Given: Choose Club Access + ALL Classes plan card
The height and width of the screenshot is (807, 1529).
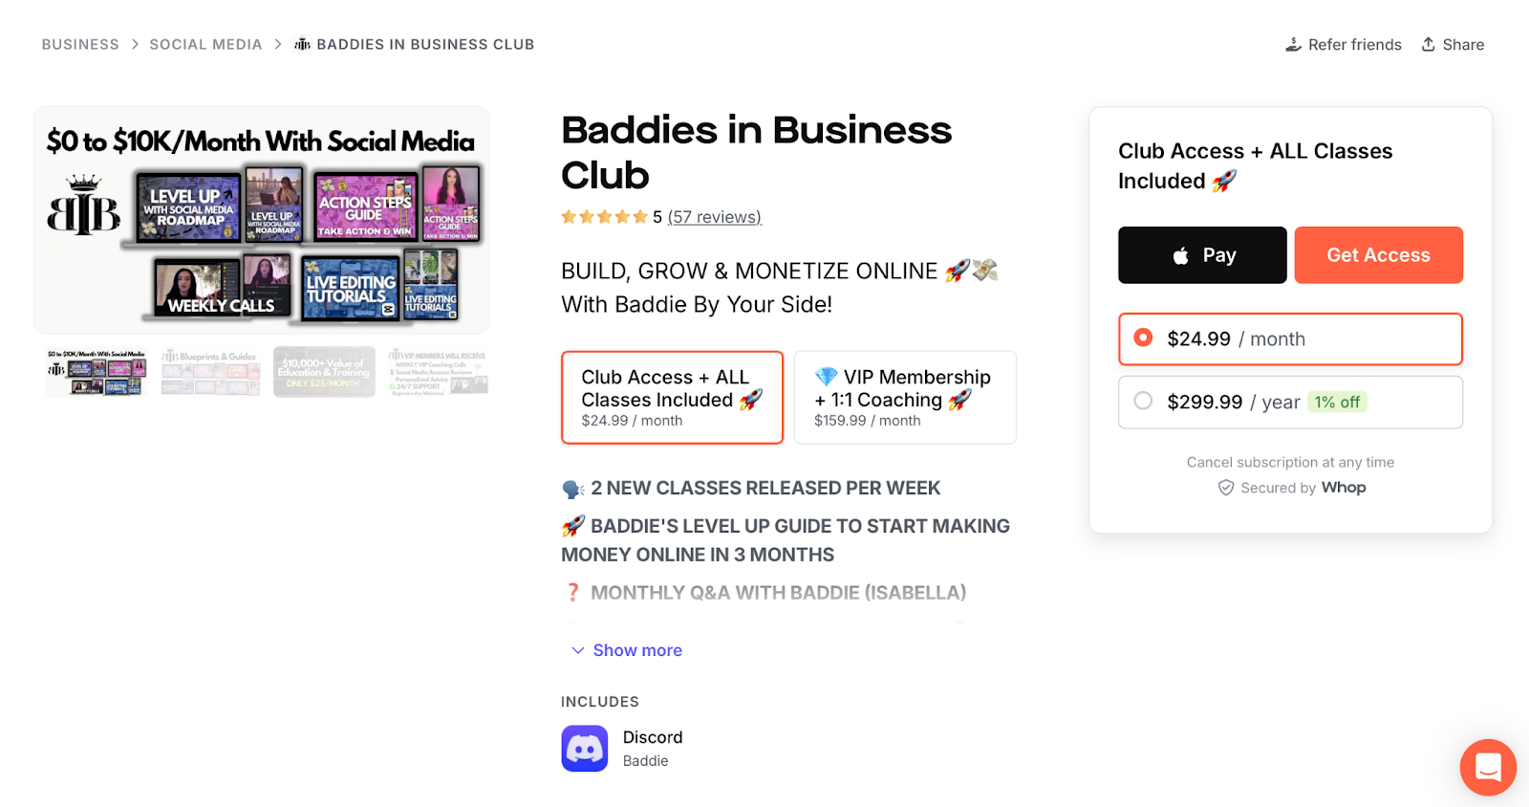Looking at the screenshot, I should click(672, 398).
